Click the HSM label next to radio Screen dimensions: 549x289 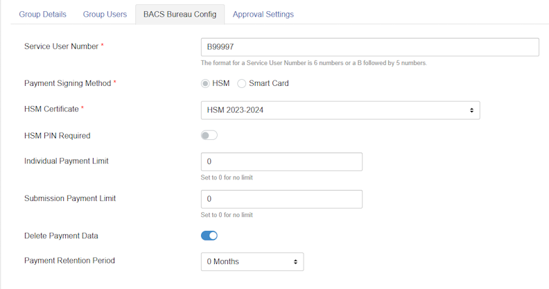[221, 83]
